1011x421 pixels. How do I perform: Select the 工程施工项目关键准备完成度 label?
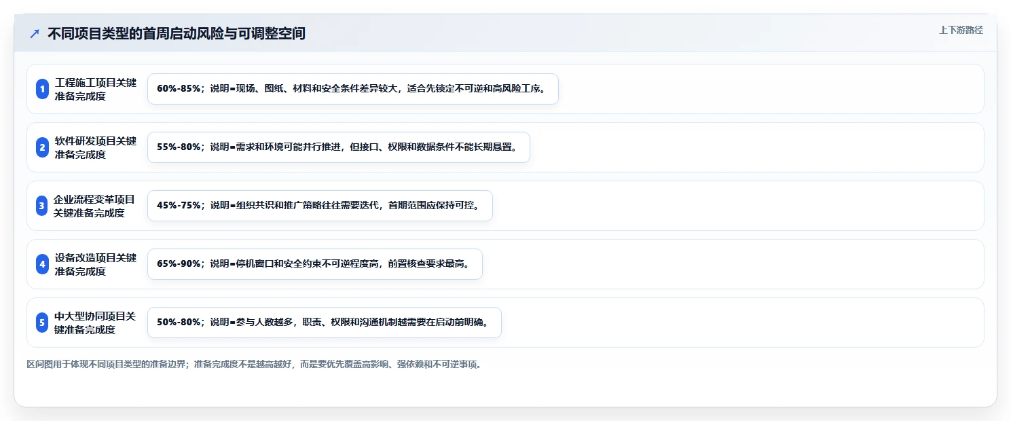(96, 89)
